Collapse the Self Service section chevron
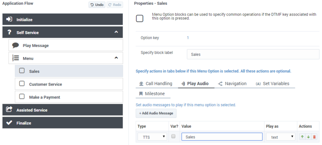Screen dimensions: 322x145 [x=116, y=32]
